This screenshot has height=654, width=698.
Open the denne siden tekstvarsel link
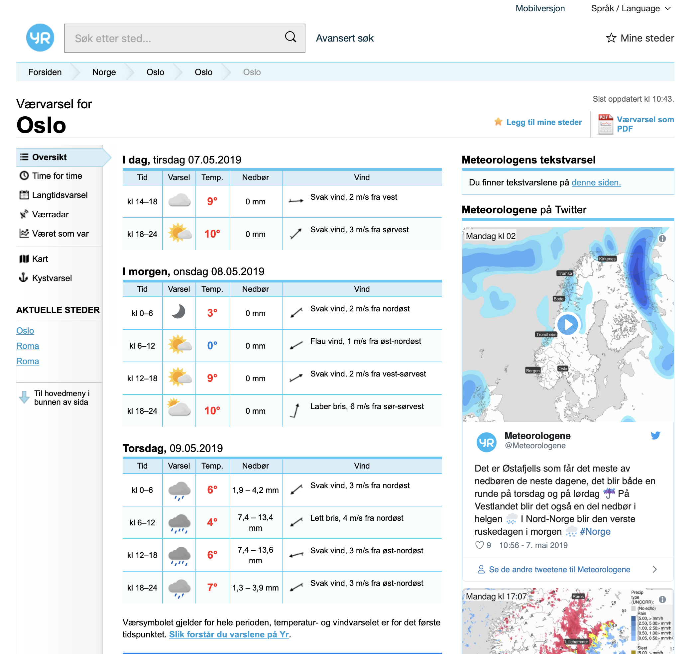click(x=596, y=182)
